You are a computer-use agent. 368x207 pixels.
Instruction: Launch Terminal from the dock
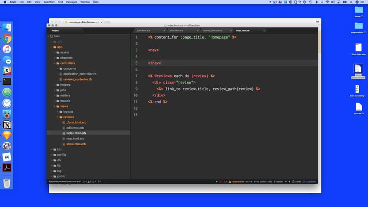pyautogui.click(x=7, y=81)
